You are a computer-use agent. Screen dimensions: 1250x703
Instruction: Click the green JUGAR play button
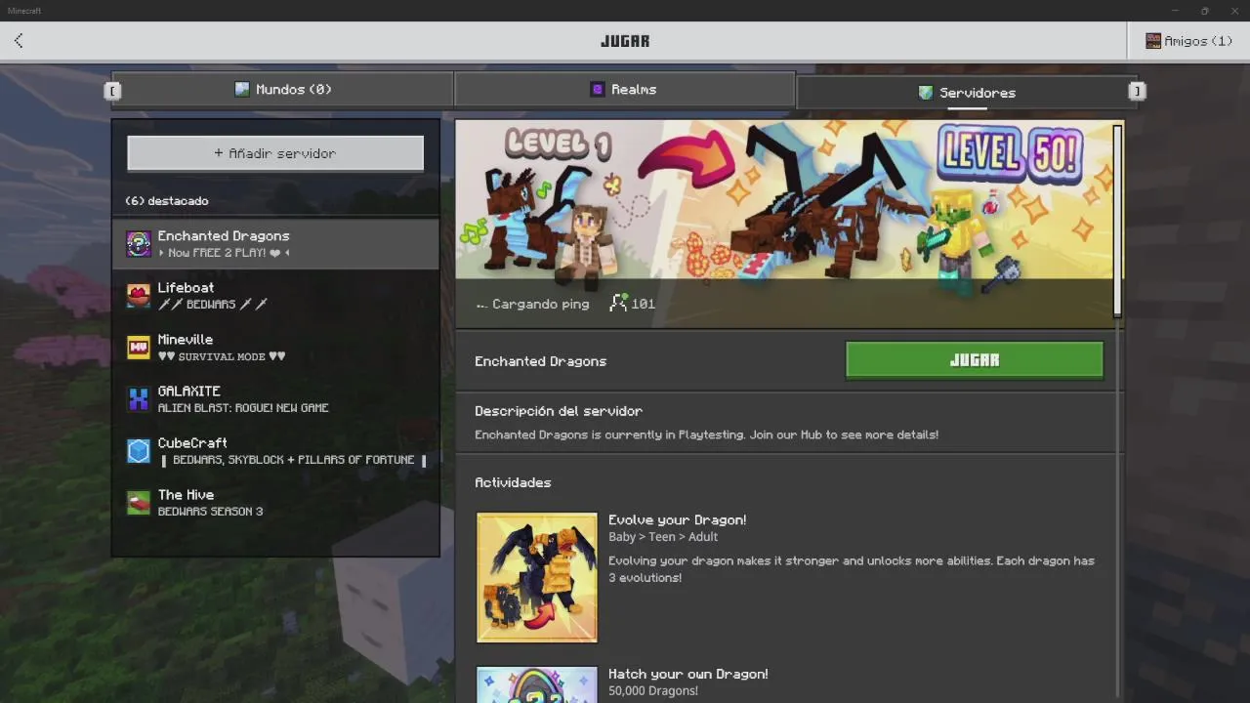975,360
